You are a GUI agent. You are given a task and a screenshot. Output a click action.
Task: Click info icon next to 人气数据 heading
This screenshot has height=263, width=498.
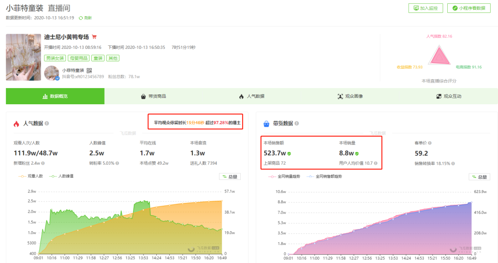click(47, 123)
